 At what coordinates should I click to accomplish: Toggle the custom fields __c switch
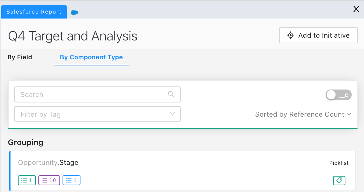pyautogui.click(x=339, y=95)
